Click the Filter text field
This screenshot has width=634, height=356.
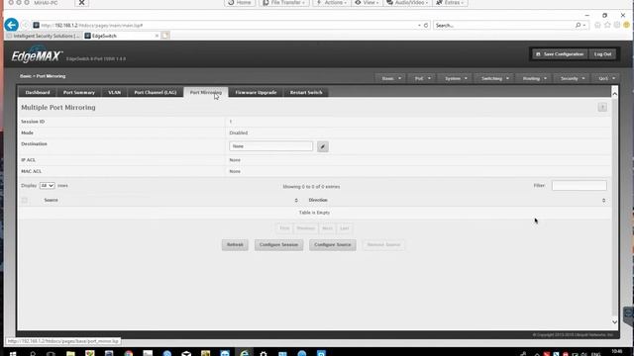pyautogui.click(x=579, y=186)
